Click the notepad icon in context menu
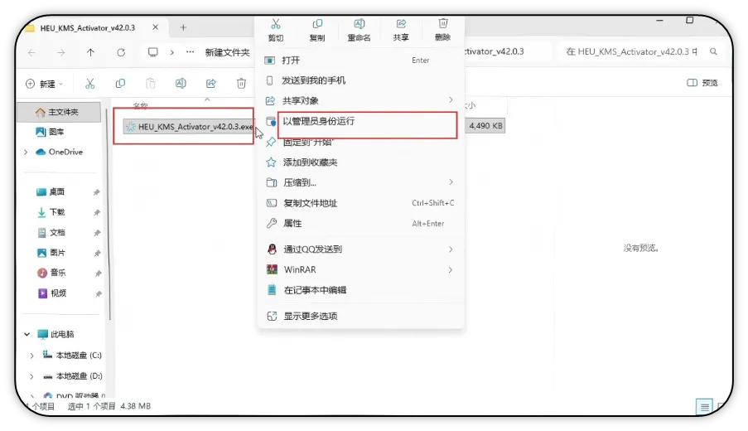 [x=272, y=290]
